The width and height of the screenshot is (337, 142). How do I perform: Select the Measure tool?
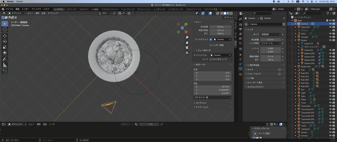click(x=5, y=65)
